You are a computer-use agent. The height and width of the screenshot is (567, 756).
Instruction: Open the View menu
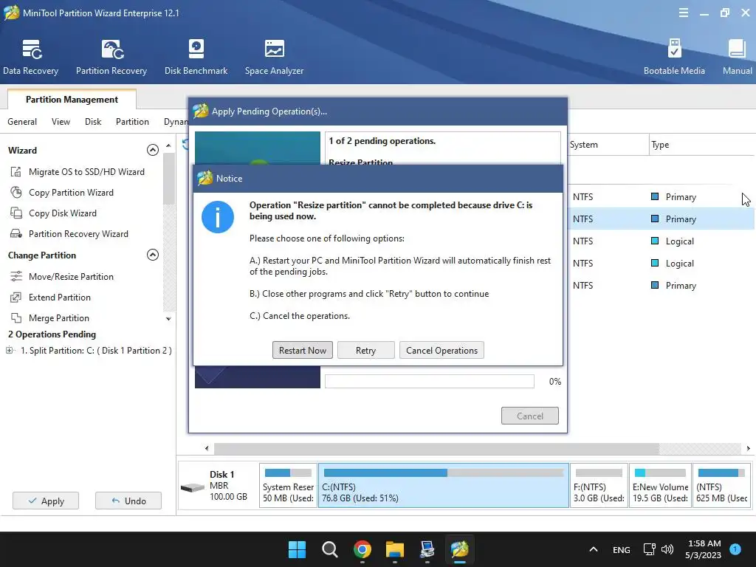[x=61, y=122]
